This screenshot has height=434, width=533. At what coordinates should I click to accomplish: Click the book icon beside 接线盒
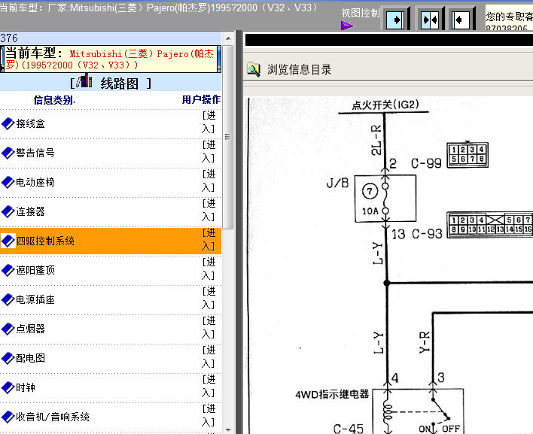(8, 123)
